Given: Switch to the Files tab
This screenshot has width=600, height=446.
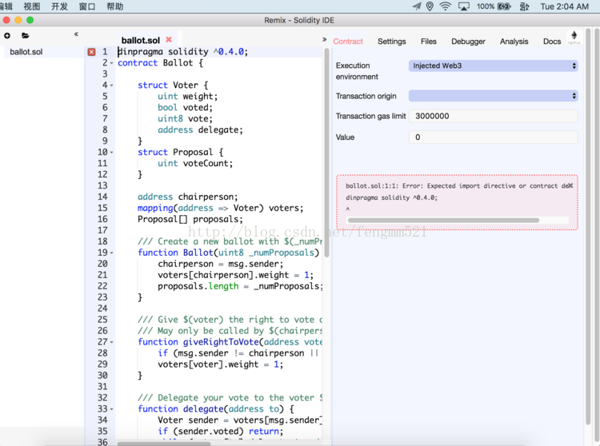Looking at the screenshot, I should click(x=429, y=42).
